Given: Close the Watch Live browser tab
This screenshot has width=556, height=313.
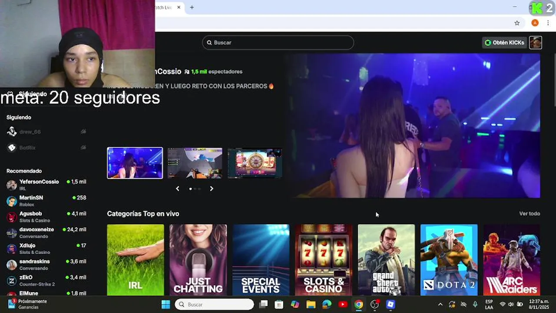Looking at the screenshot, I should (x=179, y=7).
